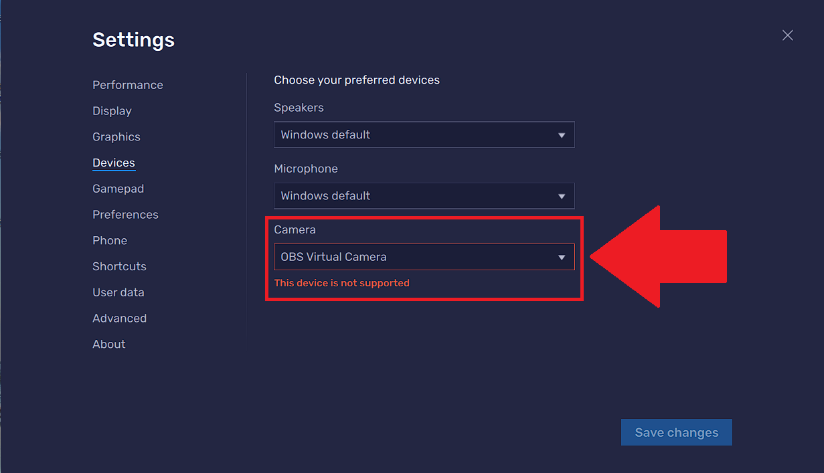Open the Preferences settings section

coord(125,215)
